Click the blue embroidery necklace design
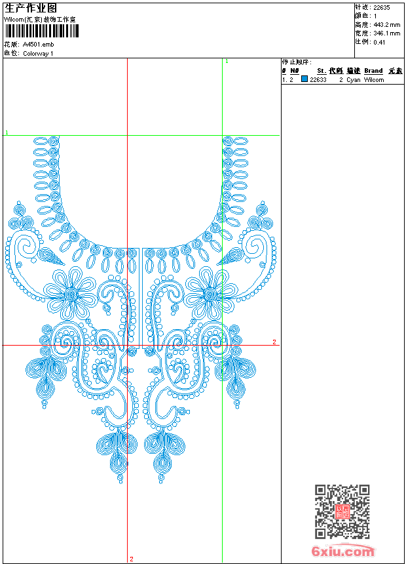The image size is (406, 564). click(141, 310)
